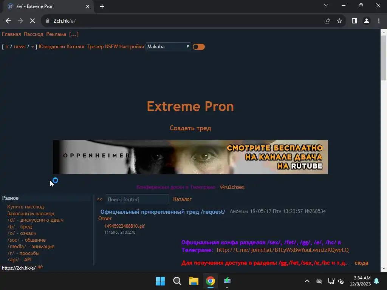Click the scrollbar down arrow

point(384,269)
